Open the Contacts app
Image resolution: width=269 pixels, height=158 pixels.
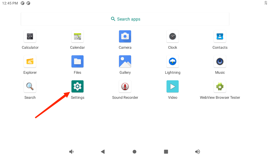click(x=220, y=36)
